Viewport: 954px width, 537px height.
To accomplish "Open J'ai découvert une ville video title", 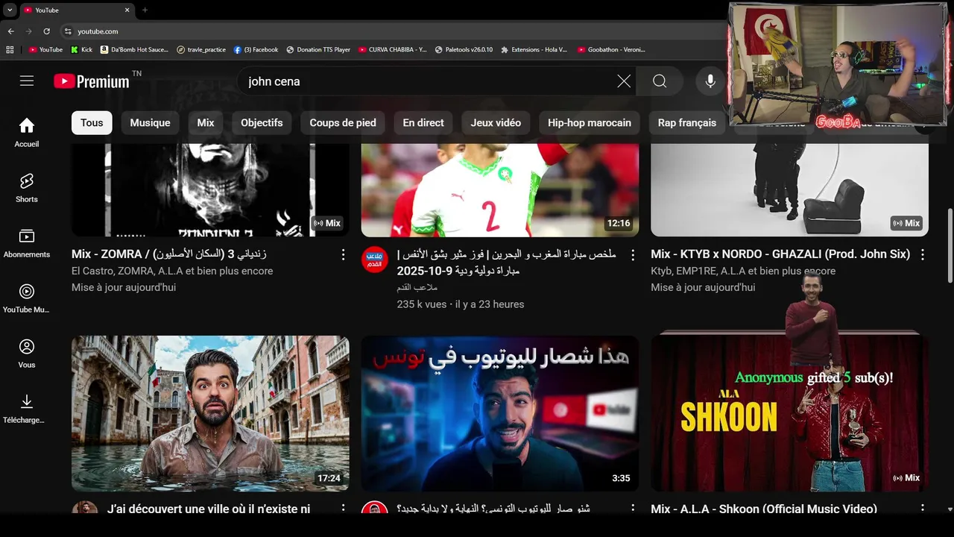I will coord(209,509).
